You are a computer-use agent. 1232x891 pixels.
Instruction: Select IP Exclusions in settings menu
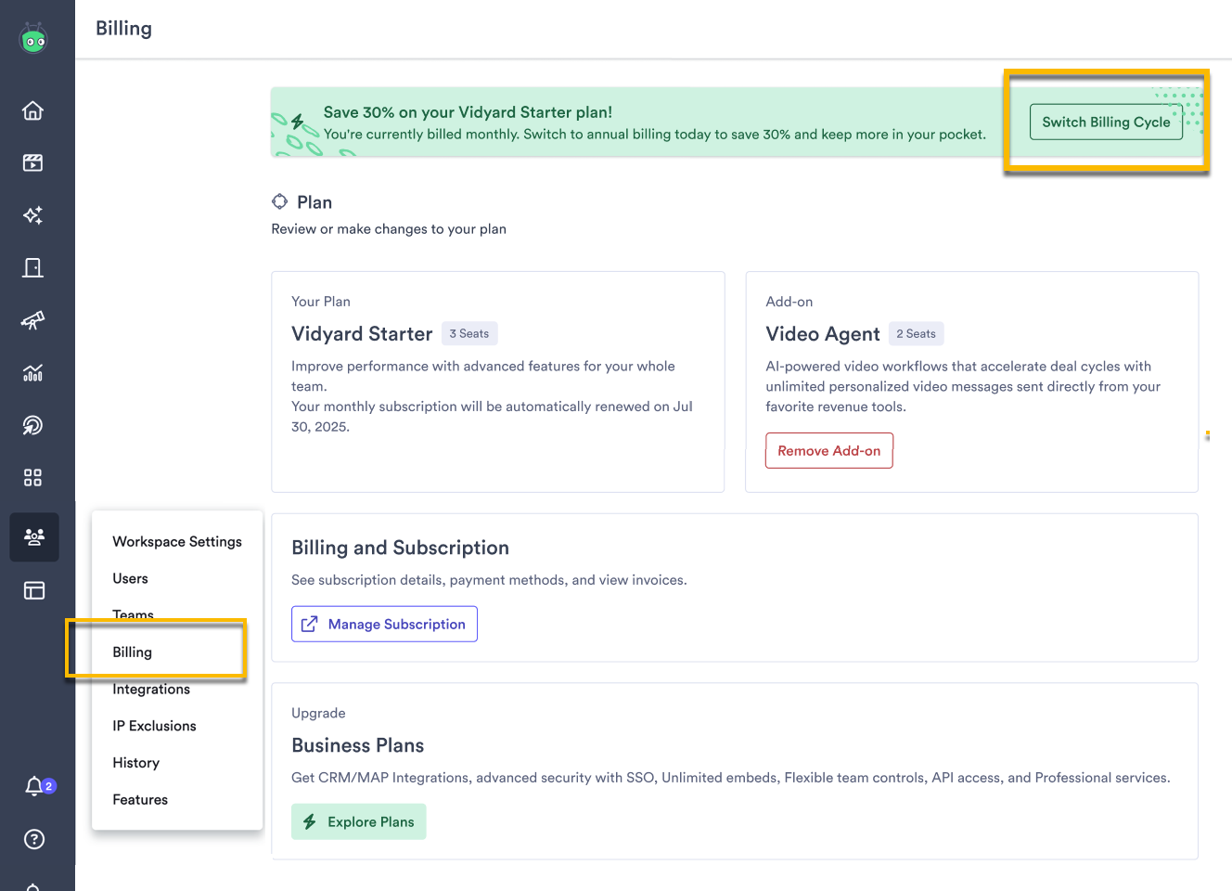coord(154,725)
